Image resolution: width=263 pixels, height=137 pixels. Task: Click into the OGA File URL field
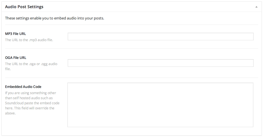(160, 63)
